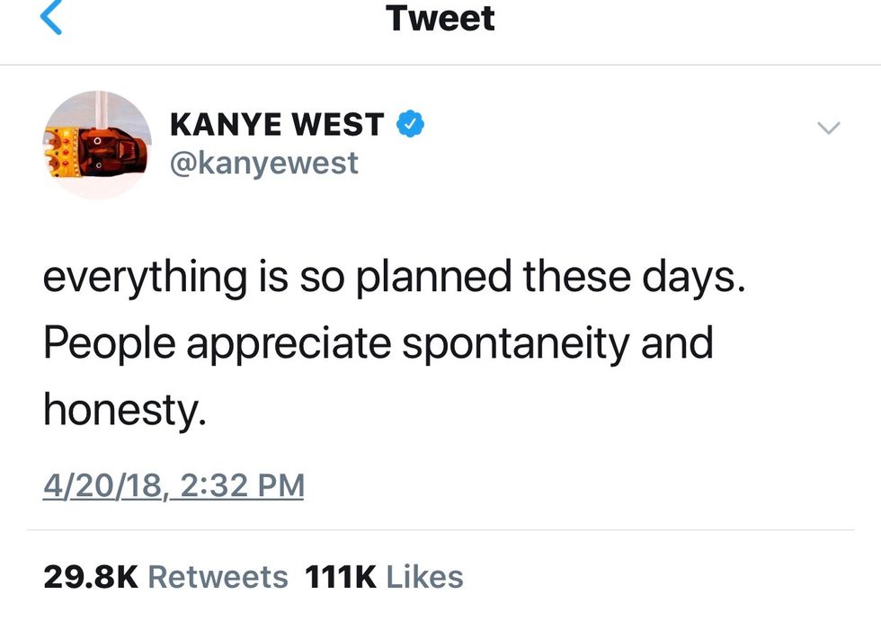Image resolution: width=881 pixels, height=621 pixels.
Task: Go back using the blue arrow
Action: [53, 17]
